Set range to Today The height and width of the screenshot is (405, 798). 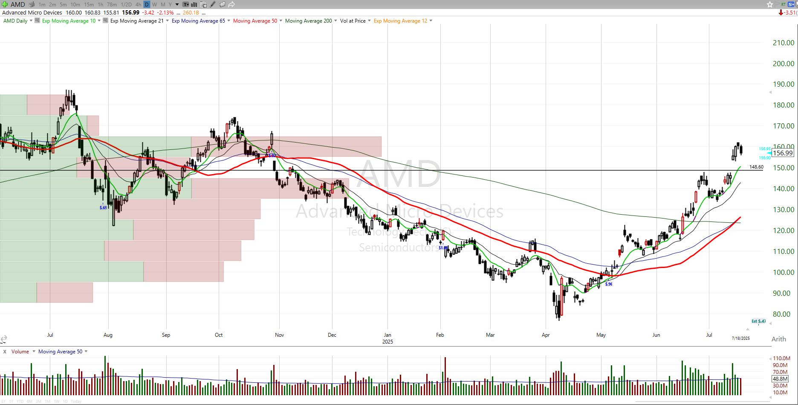tap(76, 402)
